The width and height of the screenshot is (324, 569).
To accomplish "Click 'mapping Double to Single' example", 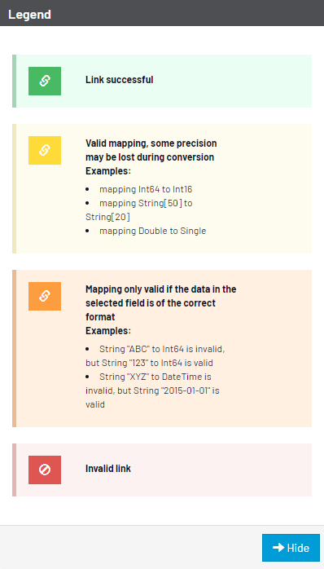I will 152,231.
